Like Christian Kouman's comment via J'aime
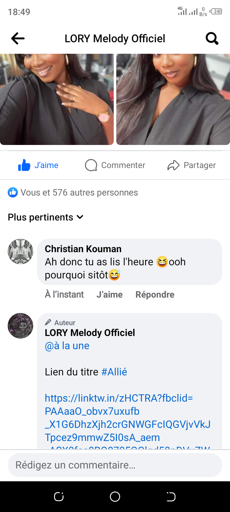Viewport: 230px width, 512px height. (x=109, y=294)
